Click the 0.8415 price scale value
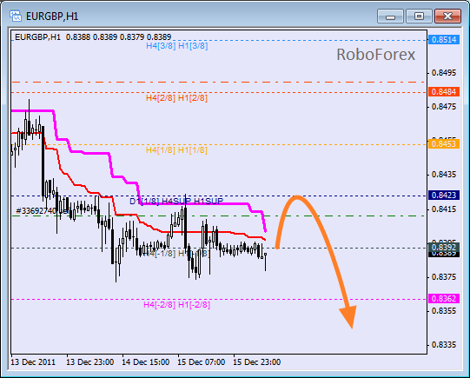The width and height of the screenshot is (470, 378). tap(444, 209)
